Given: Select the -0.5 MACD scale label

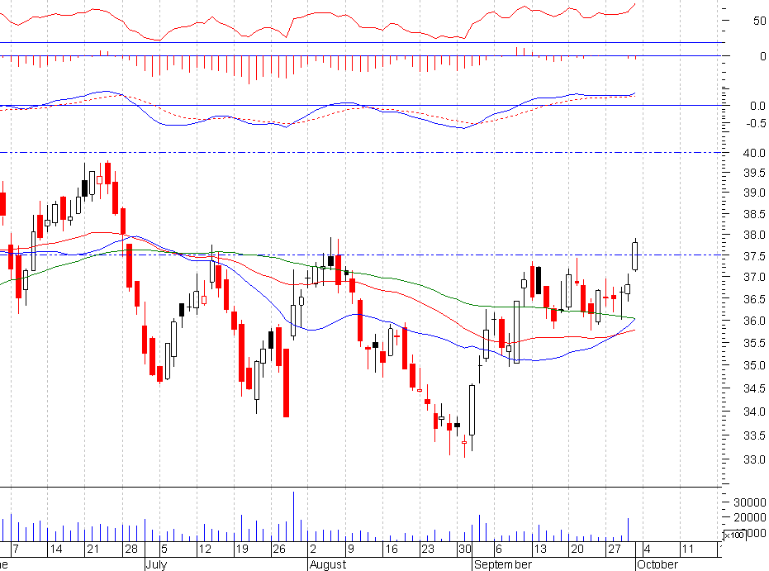Looking at the screenshot, I should coord(755,123).
